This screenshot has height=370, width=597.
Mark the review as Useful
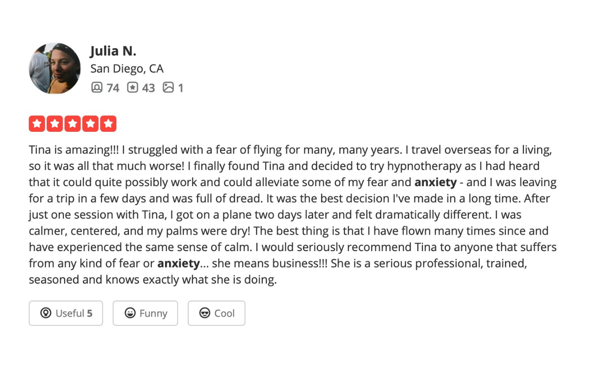click(x=66, y=313)
